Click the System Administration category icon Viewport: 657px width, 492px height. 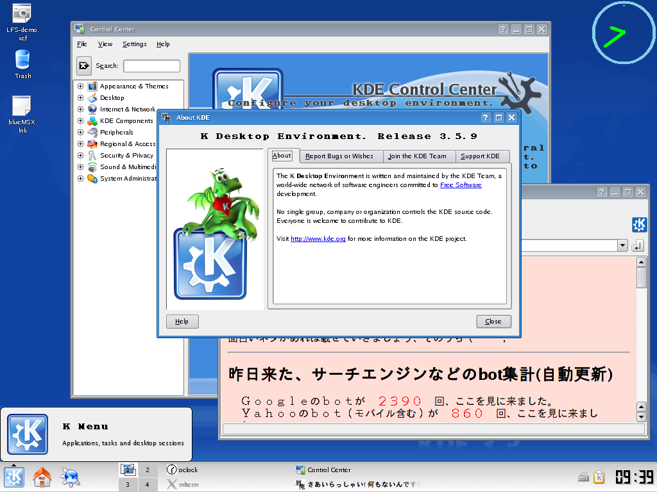click(x=92, y=179)
